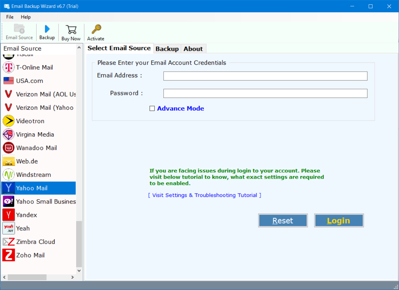Viewport: 399px width, 290px height.
Task: Click the Email Source toolbar icon
Action: point(19,29)
